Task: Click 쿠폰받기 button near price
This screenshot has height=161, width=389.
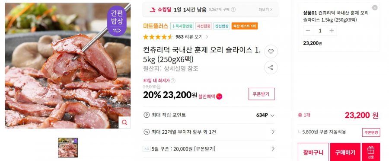Action: 261,94
